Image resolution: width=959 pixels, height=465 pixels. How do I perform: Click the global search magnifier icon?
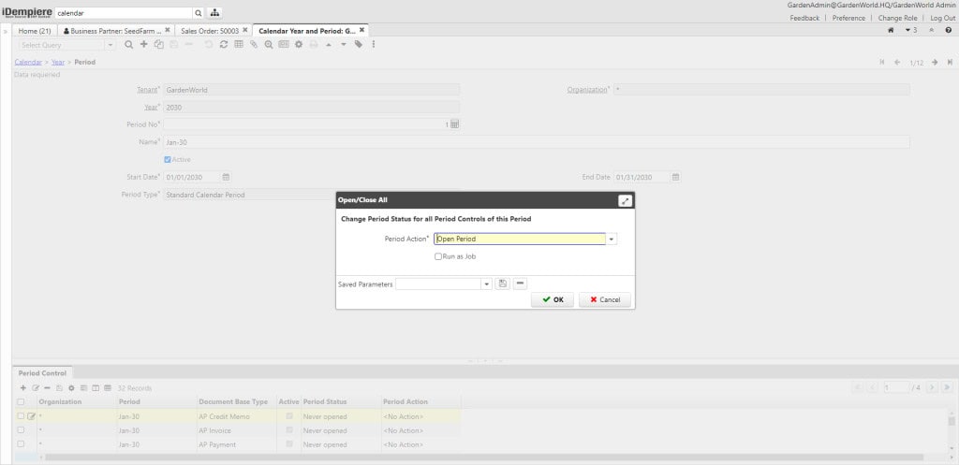coord(199,13)
